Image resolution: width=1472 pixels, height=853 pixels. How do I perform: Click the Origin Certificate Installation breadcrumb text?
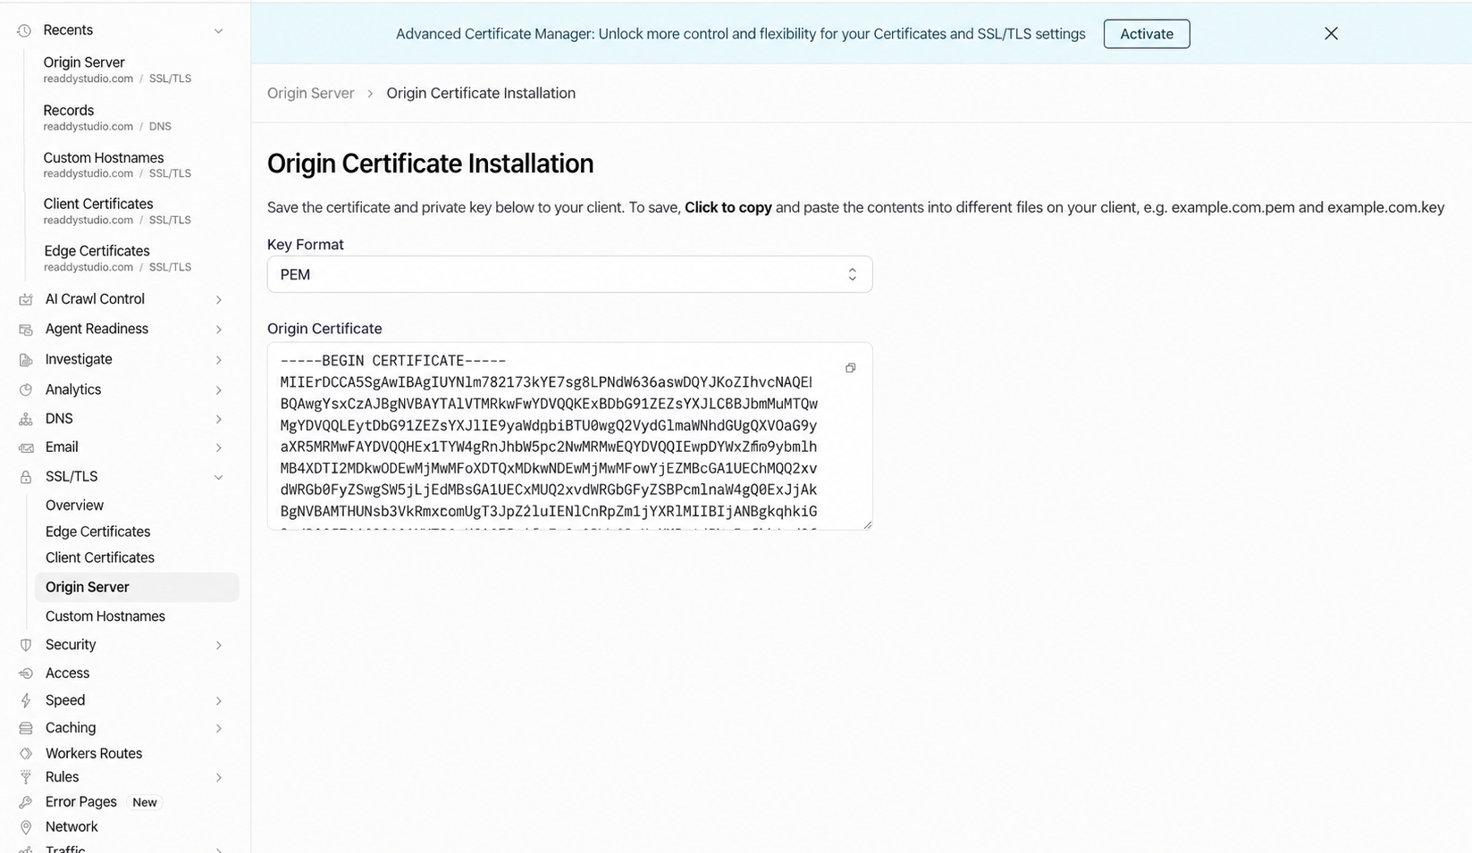(481, 93)
